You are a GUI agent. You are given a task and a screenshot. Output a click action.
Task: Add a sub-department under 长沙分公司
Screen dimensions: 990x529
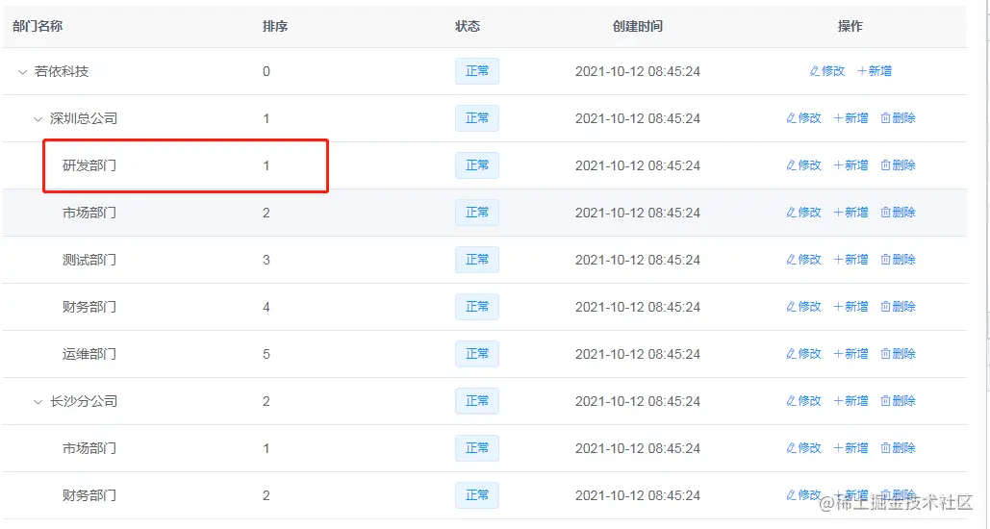(x=851, y=401)
